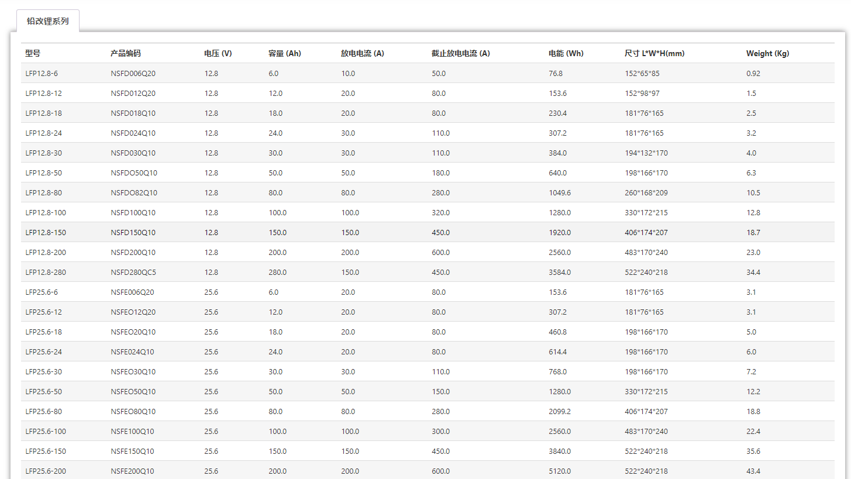Open the 铅改锂系列 tab
This screenshot has height=479, width=851.
tap(48, 21)
